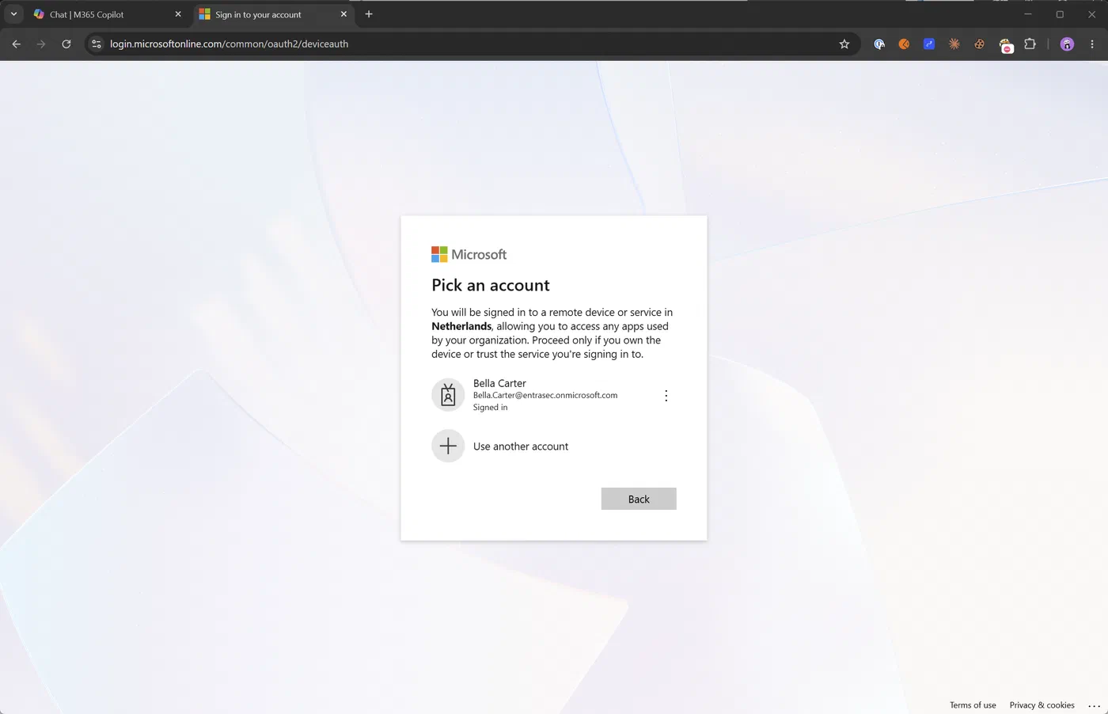Open the purple Chrome profile avatar
Screen dimensions: 1108x714
point(1067,44)
